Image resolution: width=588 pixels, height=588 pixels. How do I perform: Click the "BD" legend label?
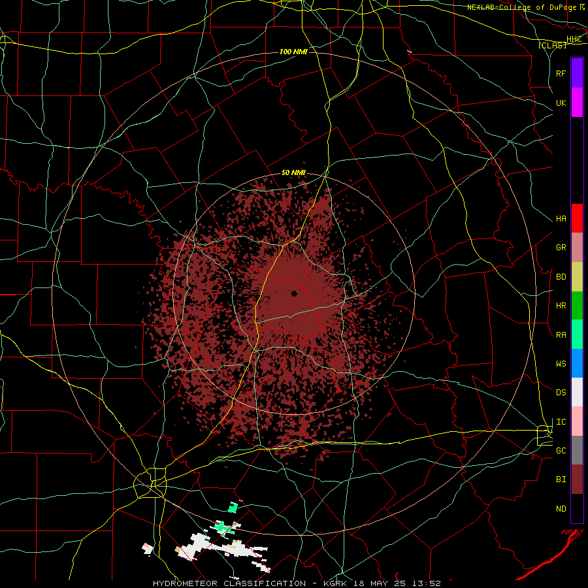561,277
